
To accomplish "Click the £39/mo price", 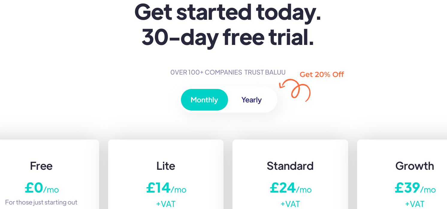I will tap(415, 188).
